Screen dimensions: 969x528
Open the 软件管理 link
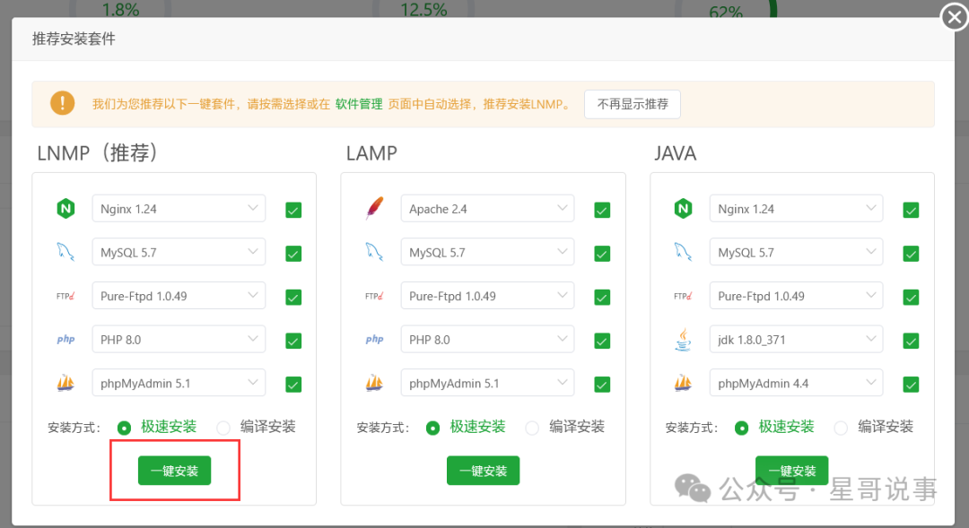[x=359, y=104]
